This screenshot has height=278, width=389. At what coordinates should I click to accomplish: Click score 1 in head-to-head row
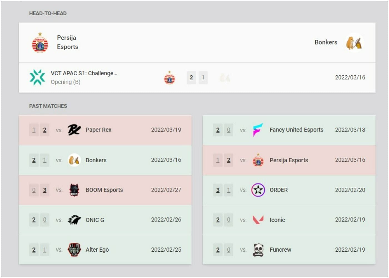[203, 78]
